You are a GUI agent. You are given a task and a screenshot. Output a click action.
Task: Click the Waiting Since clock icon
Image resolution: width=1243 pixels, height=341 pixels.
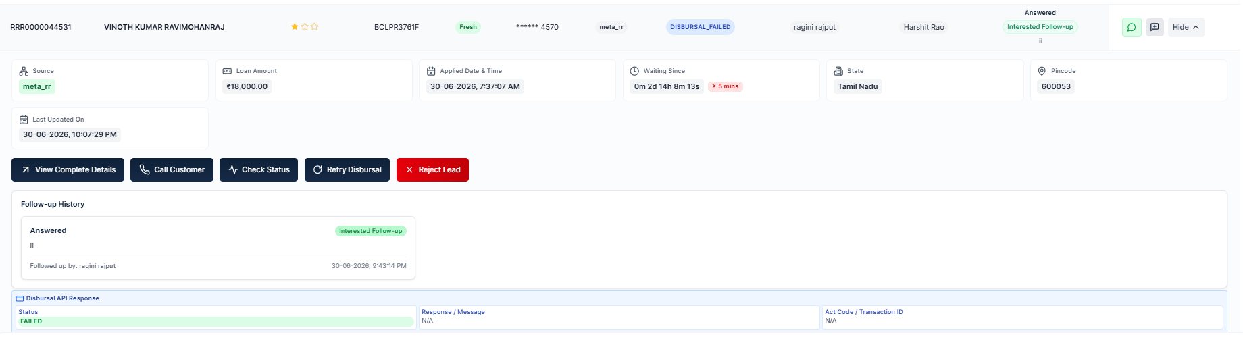tap(634, 71)
